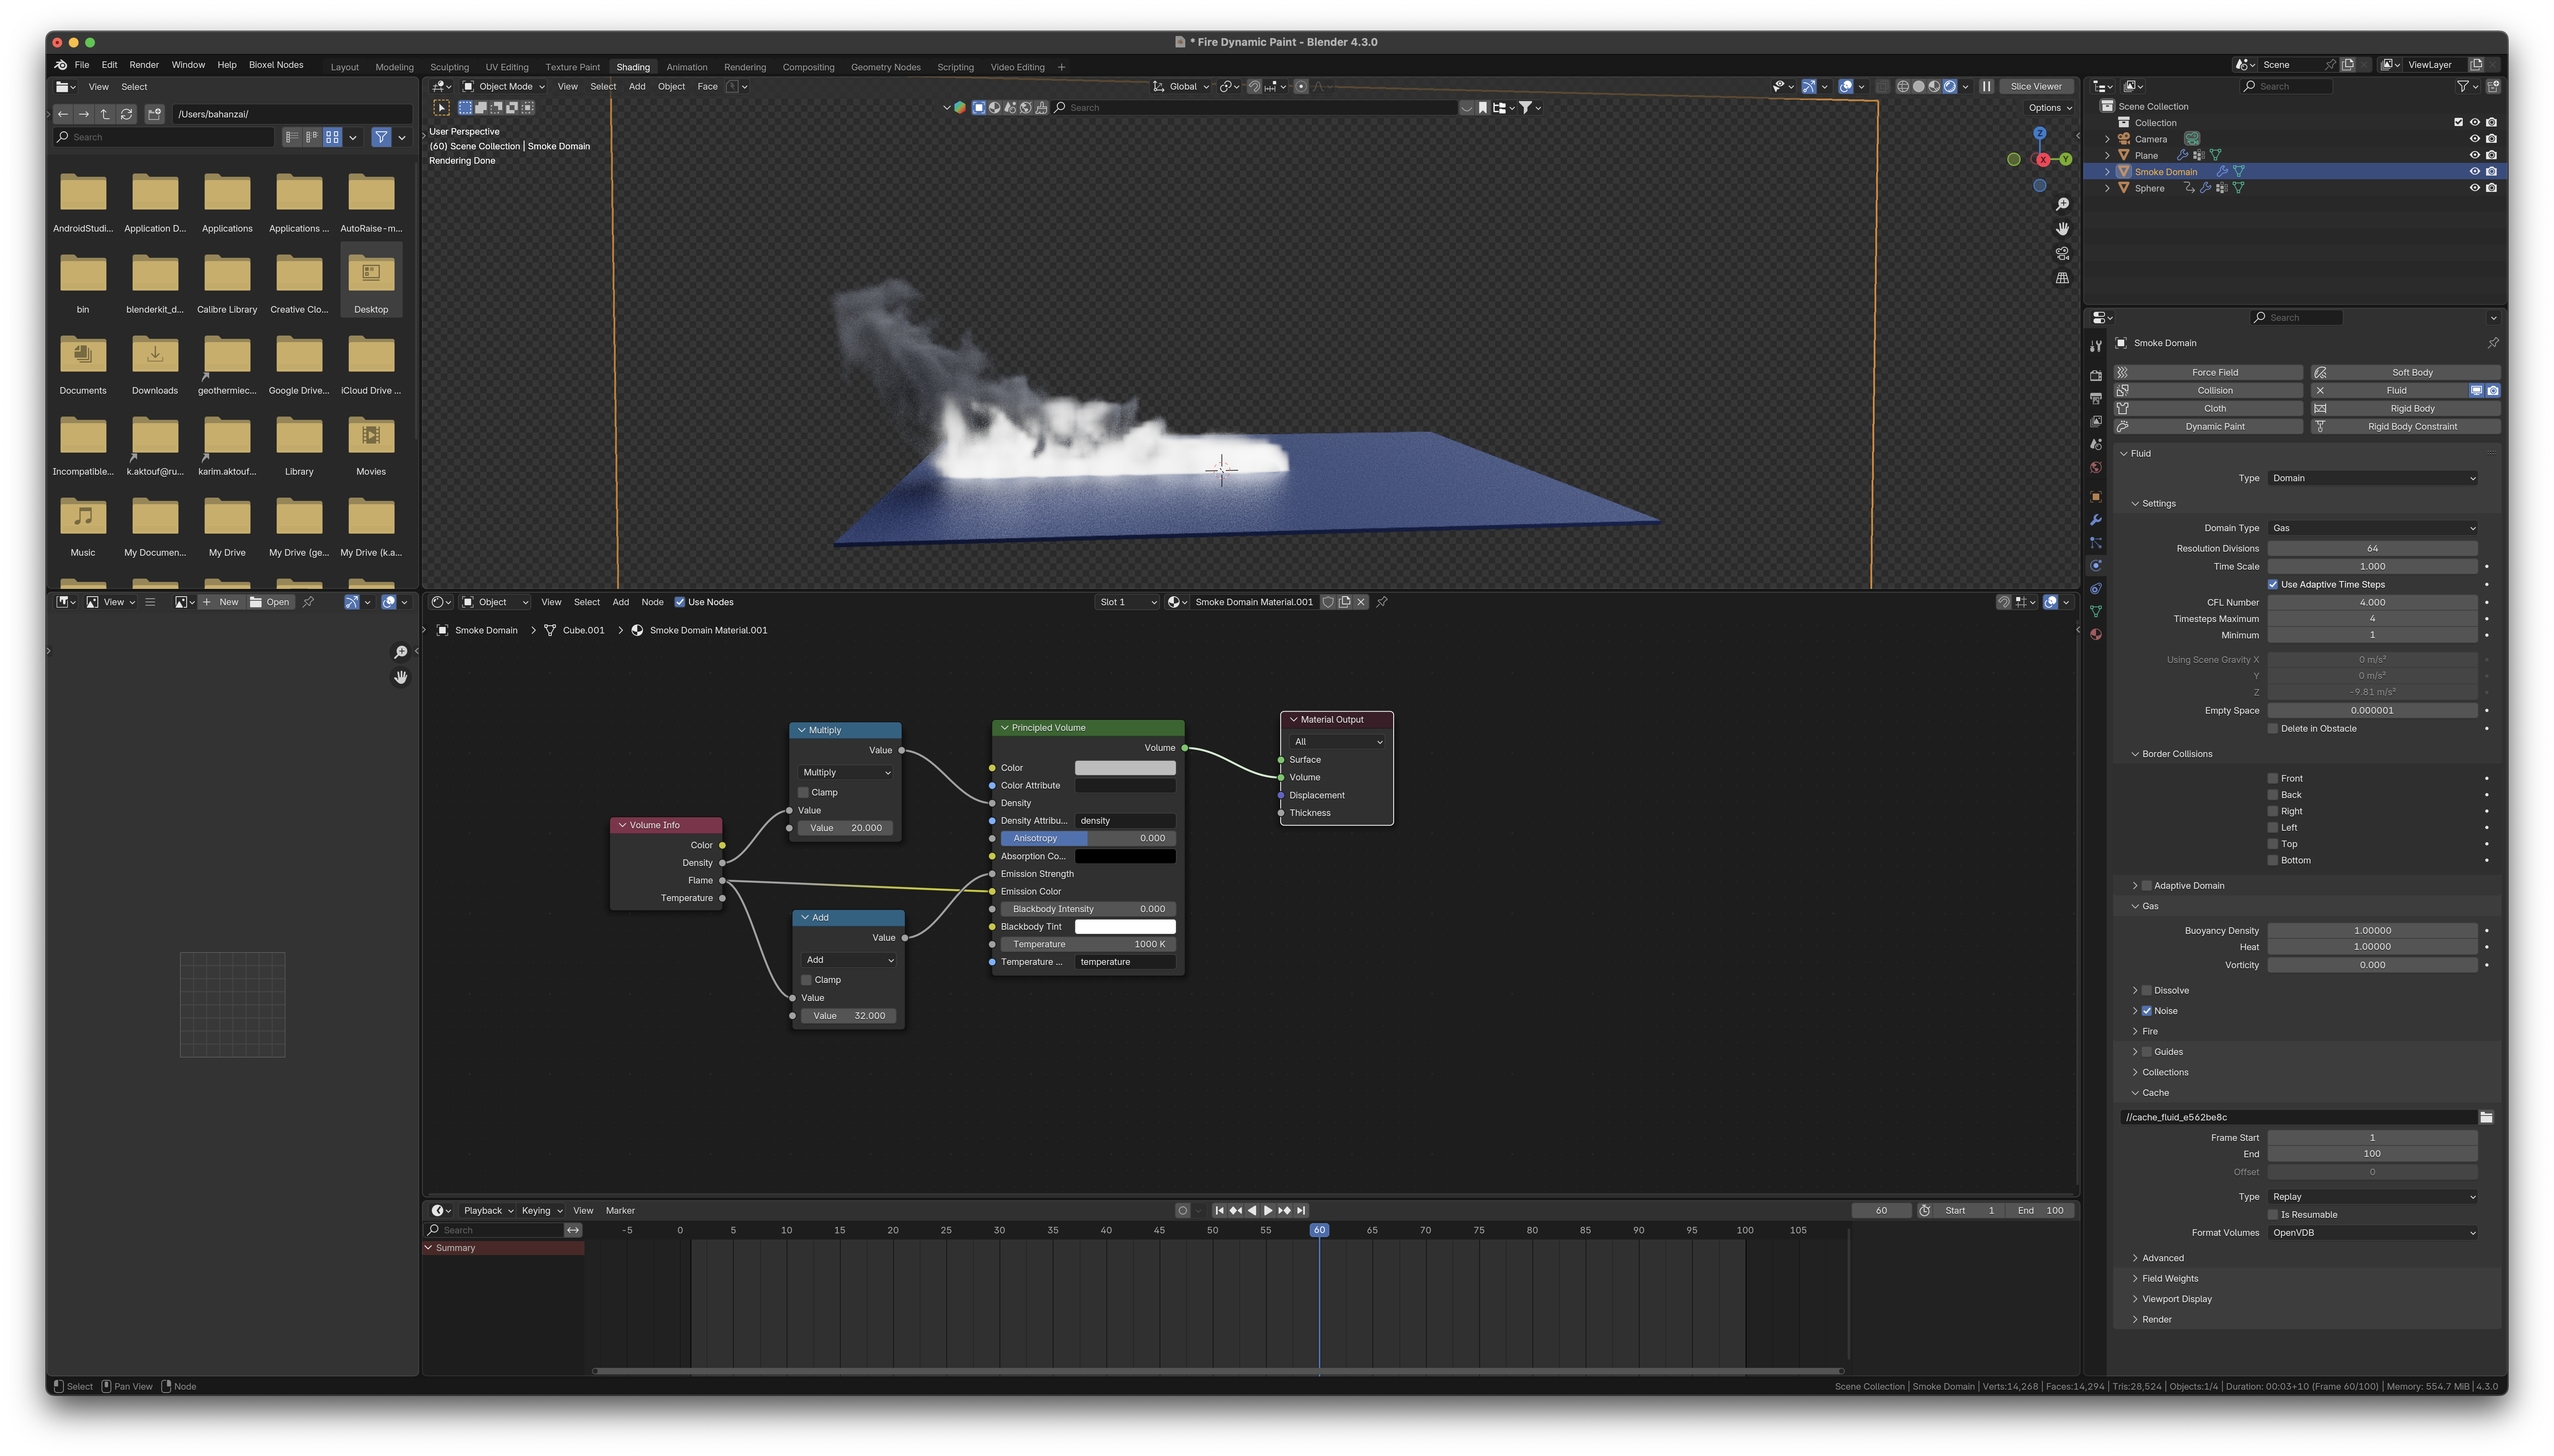2554x1456 pixels.
Task: Select solid viewport shading
Action: point(1919,87)
